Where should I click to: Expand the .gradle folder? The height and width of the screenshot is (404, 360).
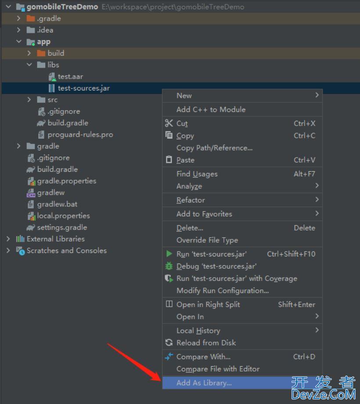pos(18,18)
